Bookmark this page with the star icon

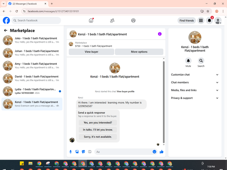(208, 11)
